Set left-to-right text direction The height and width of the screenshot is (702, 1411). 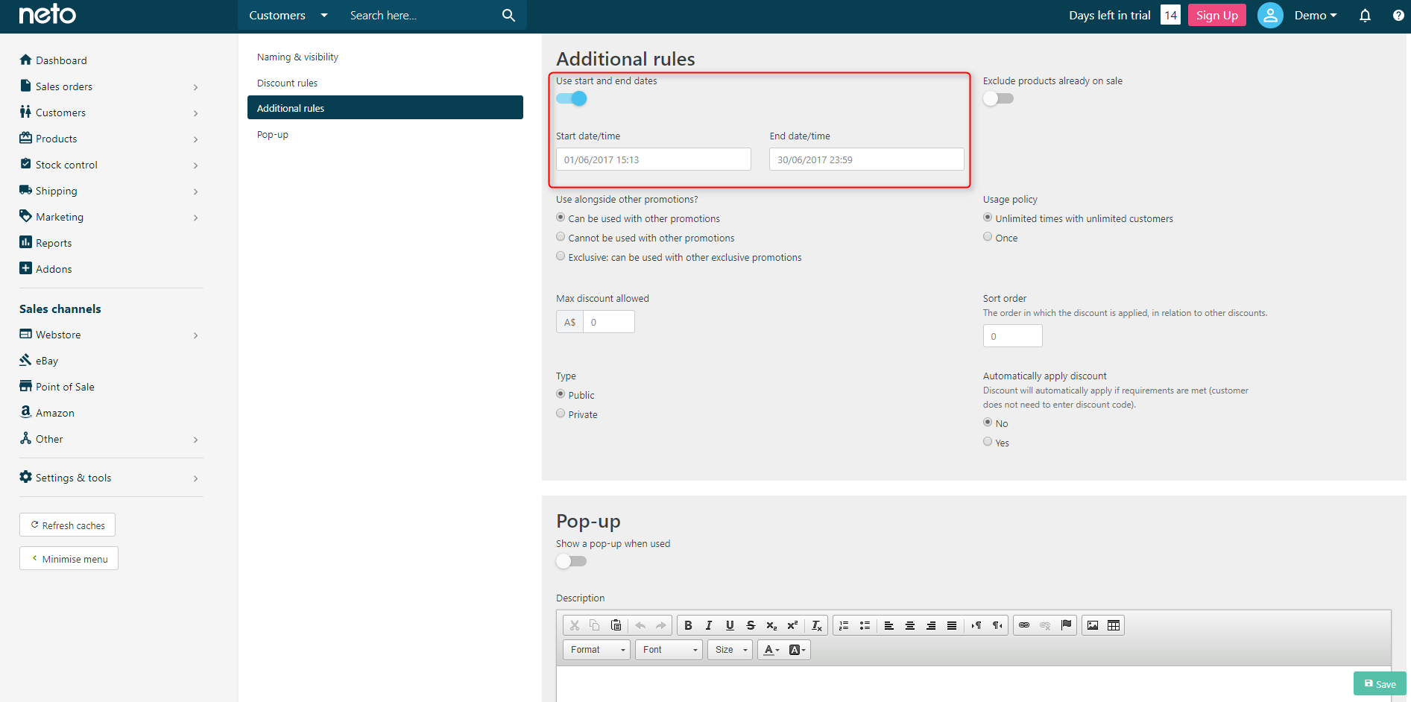click(976, 625)
